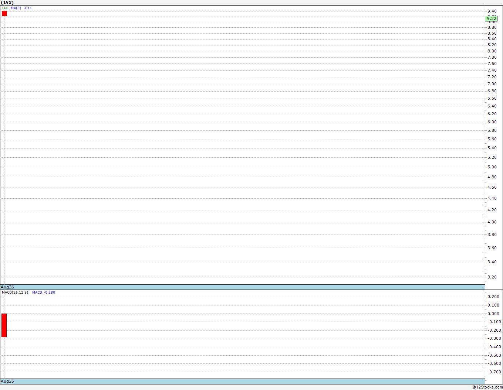Click the MACD:-0.280 value label
The image size is (503, 390).
click(44, 292)
